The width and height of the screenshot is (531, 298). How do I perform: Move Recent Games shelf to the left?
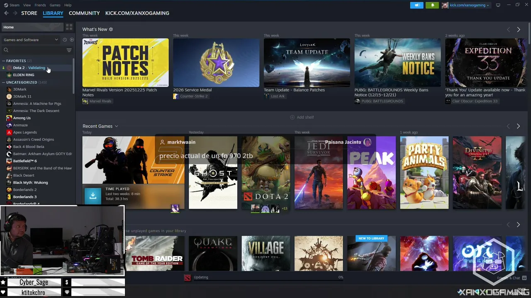508,126
